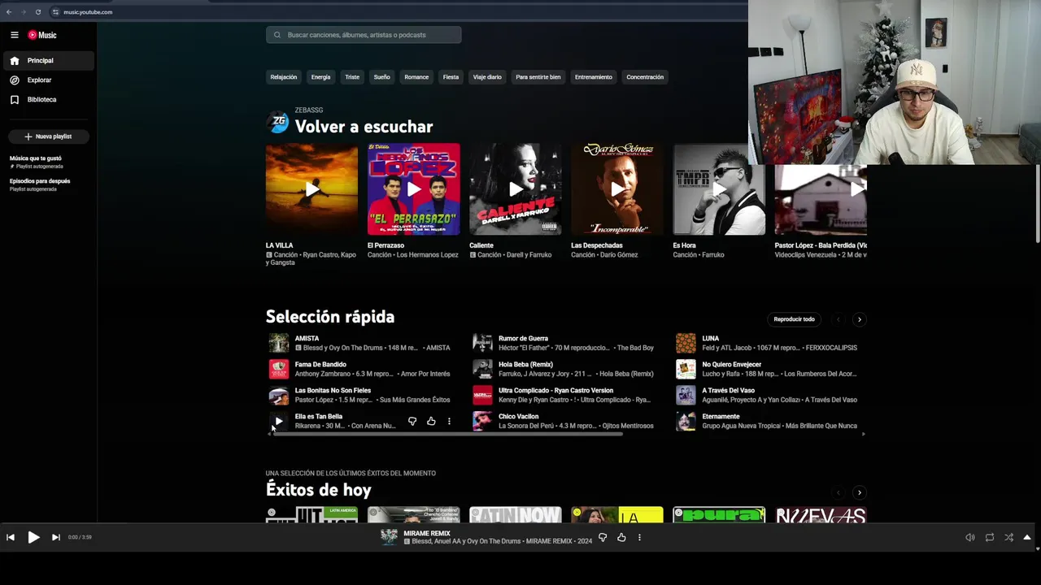
Task: Open 'Episodios para después' playlist
Action: click(x=40, y=184)
